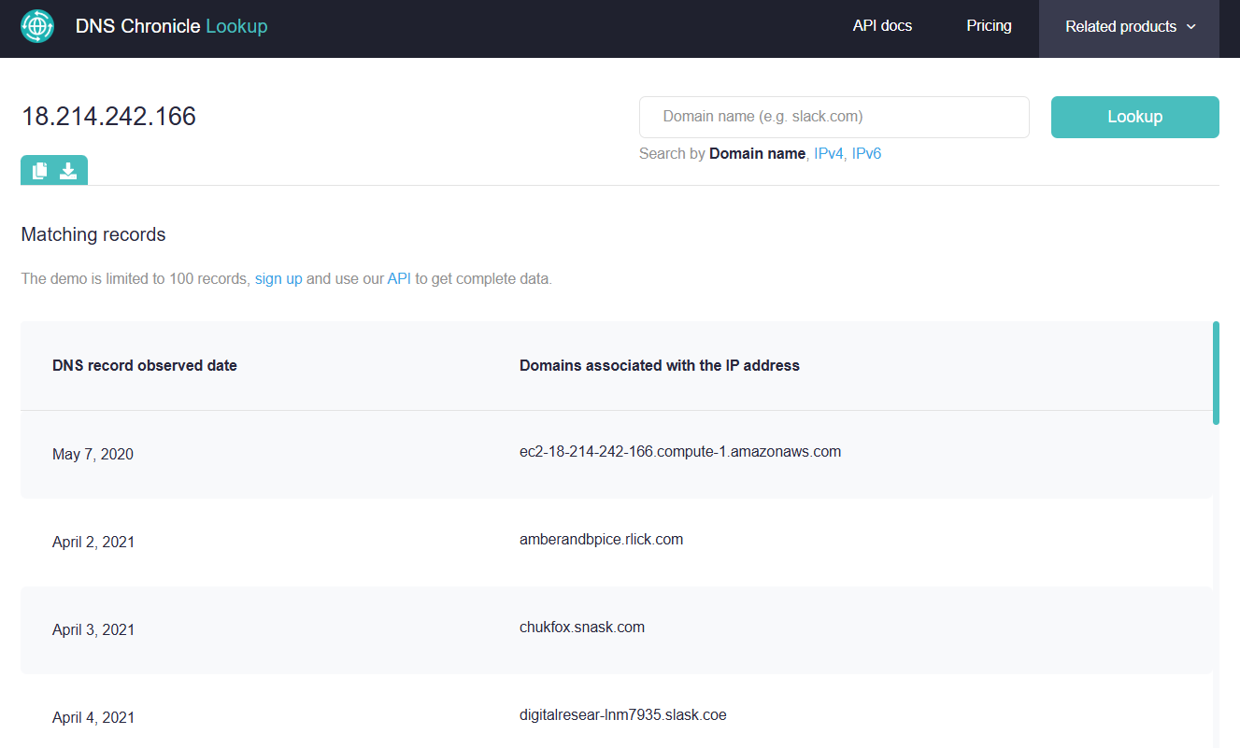Select Domain name search mode
This screenshot has height=748, width=1240.
coord(757,153)
